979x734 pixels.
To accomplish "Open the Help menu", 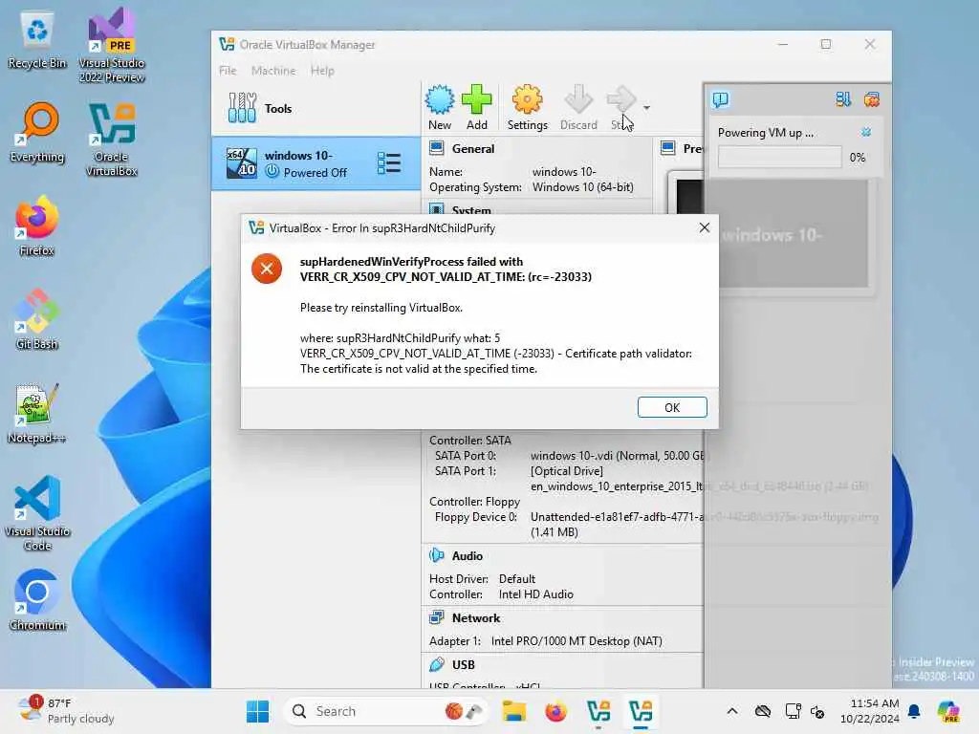I will tap(322, 71).
